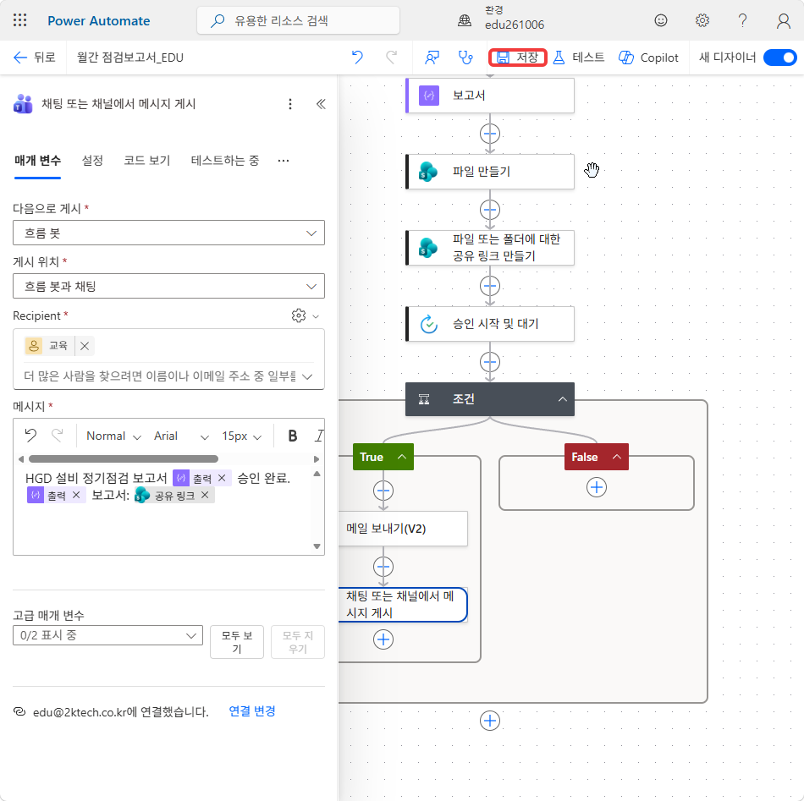
Task: Remove the 교육 recipient tag
Action: point(85,346)
